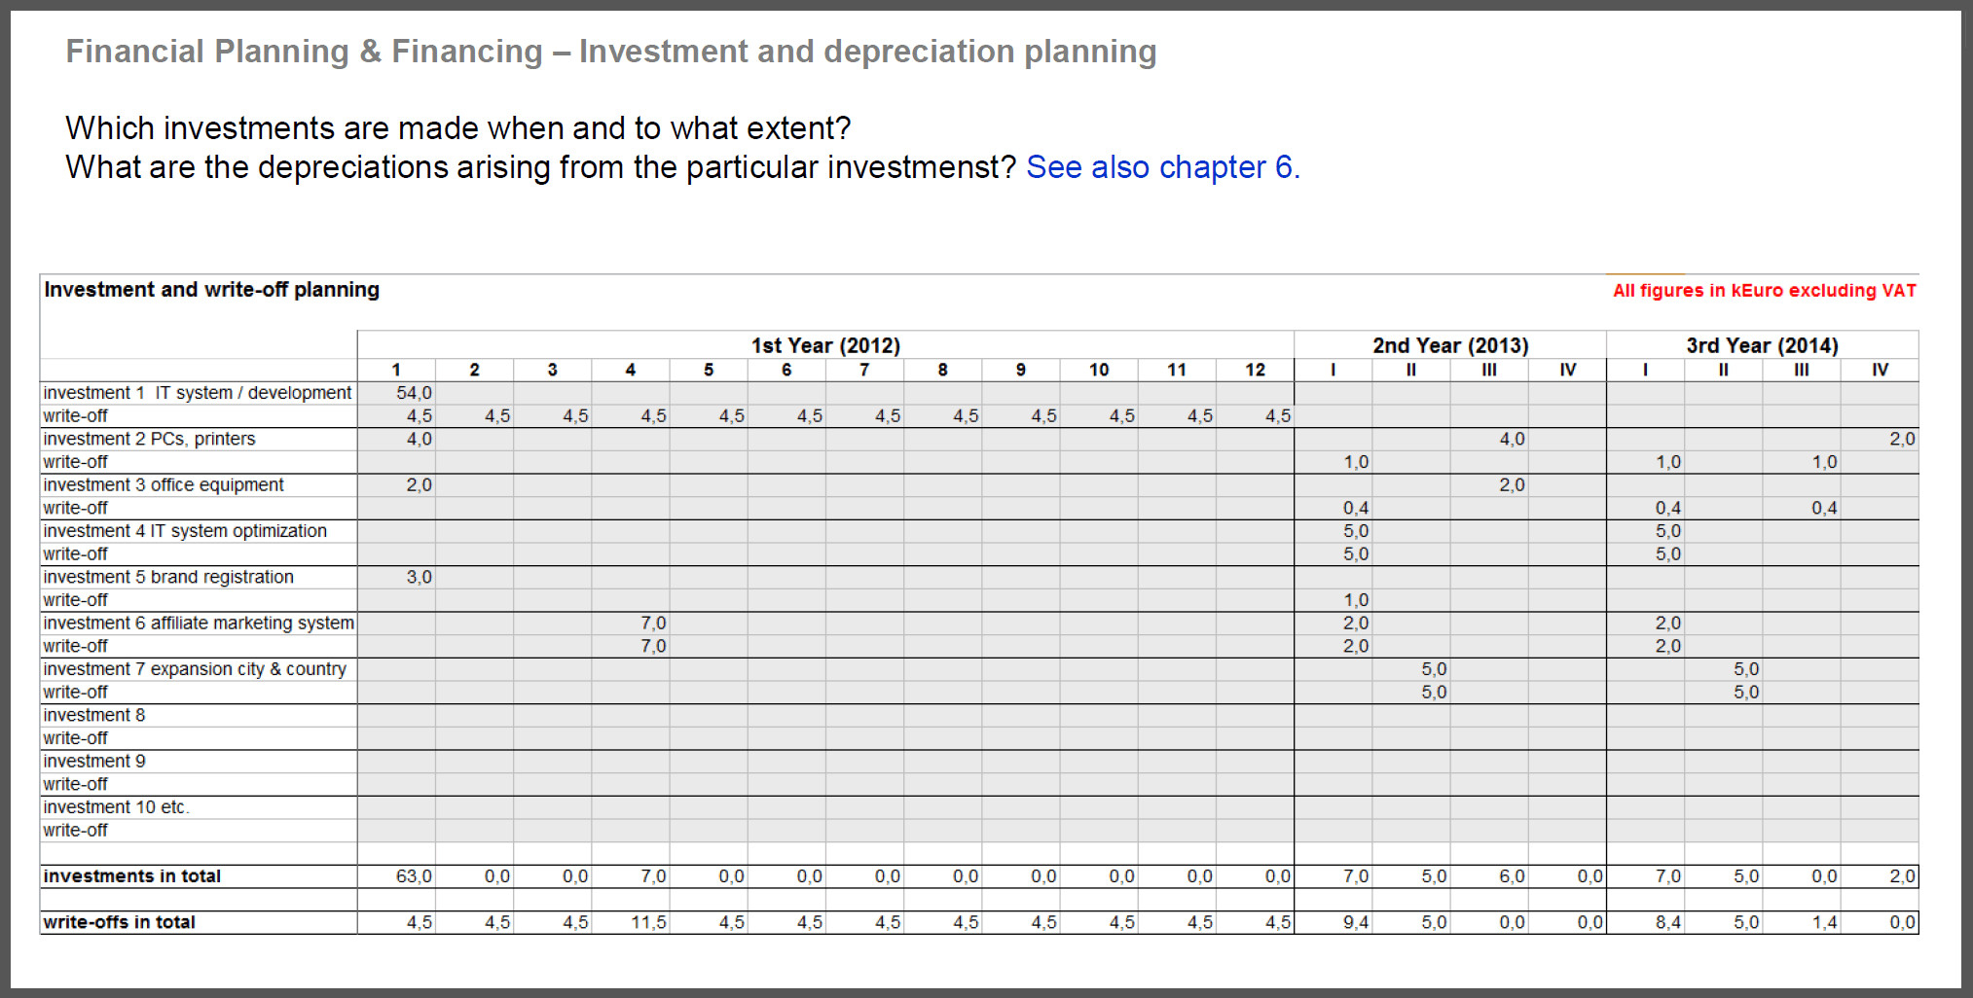Viewport: 1973px width, 998px height.
Task: Select the 54,0 investment cell
Action: point(414,393)
